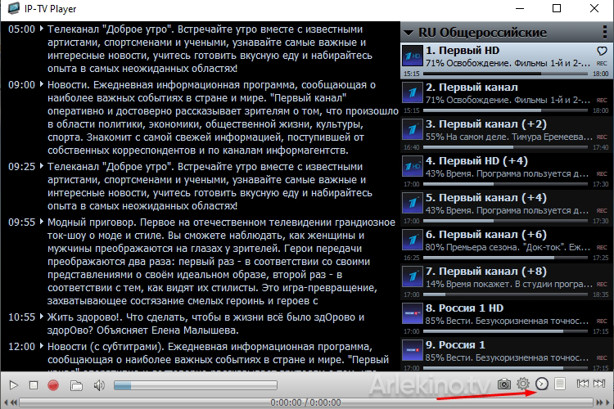Toggle the channel list panel icon

(x=560, y=384)
